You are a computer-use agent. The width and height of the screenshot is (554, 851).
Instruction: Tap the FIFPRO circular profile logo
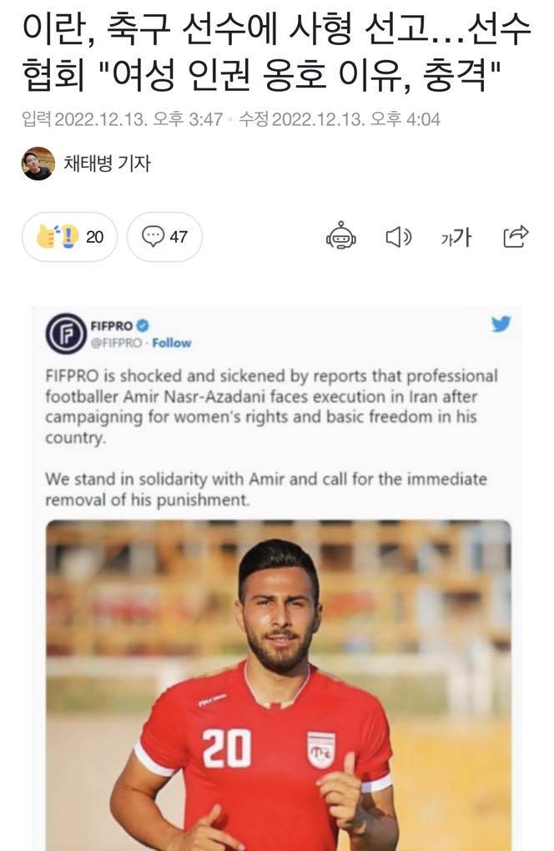[x=66, y=334]
